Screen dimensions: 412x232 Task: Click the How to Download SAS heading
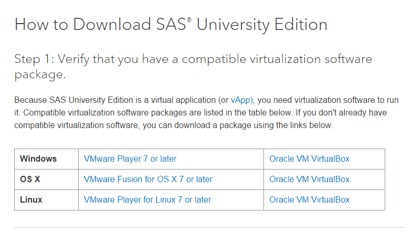tap(100, 24)
